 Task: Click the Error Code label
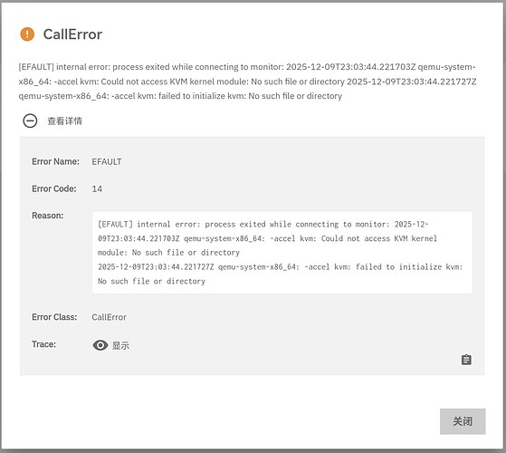tap(54, 188)
